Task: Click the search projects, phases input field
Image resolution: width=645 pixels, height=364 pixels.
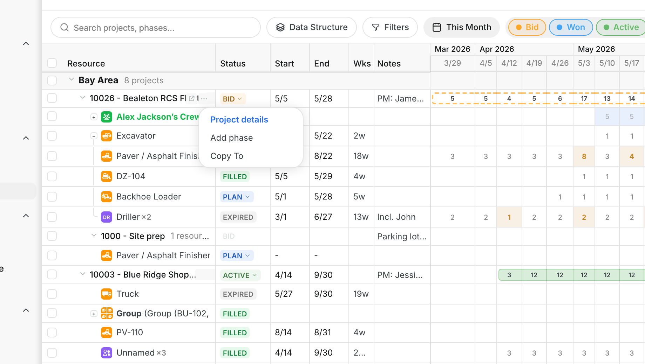Action: point(156,27)
